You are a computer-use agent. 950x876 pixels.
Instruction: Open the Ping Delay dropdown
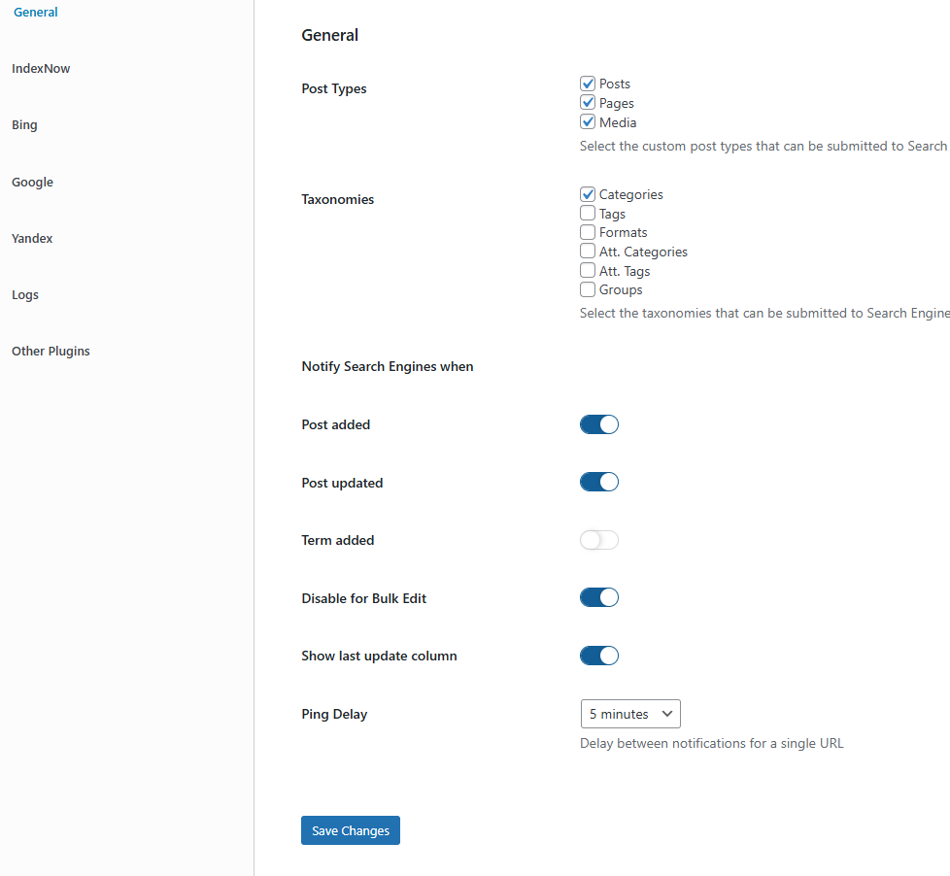coord(630,714)
